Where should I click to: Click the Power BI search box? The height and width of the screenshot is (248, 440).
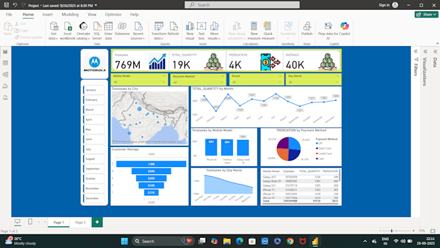[242, 5]
